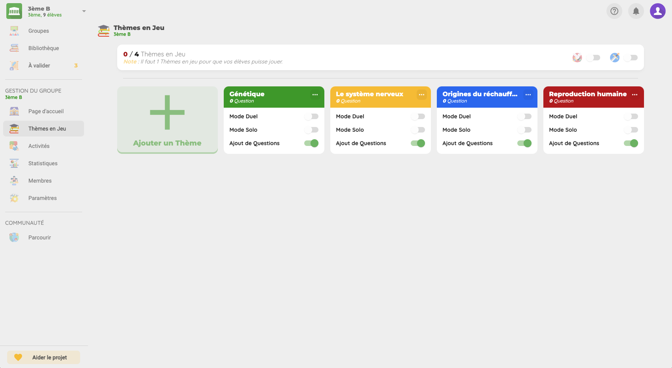
Task: Open the notifications bell
Action: pos(636,11)
